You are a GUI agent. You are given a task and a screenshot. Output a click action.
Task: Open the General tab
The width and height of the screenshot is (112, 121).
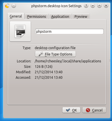point(16,16)
